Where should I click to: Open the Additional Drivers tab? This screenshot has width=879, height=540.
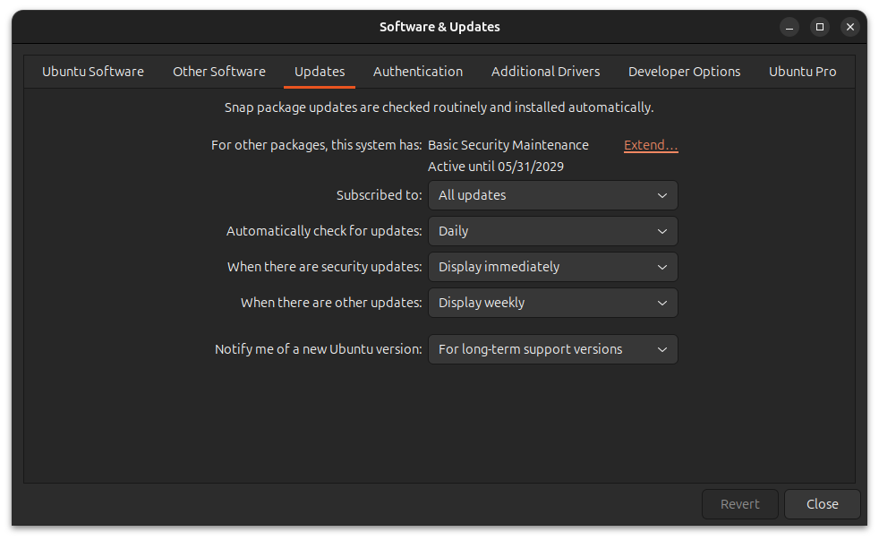(x=545, y=72)
